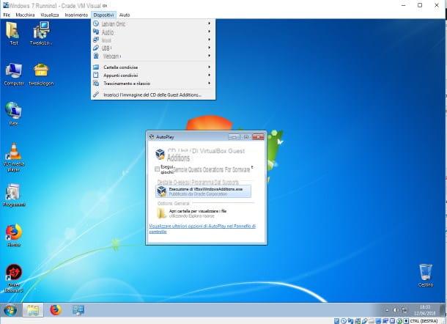The width and height of the screenshot is (447, 324).
Task: Click the guest taskbar clock
Action: pos(425,310)
